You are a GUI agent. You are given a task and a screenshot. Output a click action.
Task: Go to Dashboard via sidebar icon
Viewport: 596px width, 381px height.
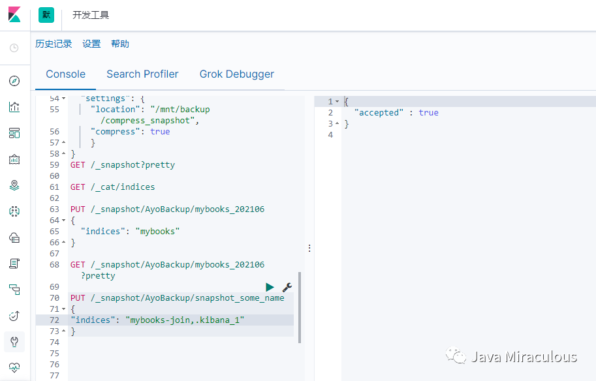coord(14,133)
